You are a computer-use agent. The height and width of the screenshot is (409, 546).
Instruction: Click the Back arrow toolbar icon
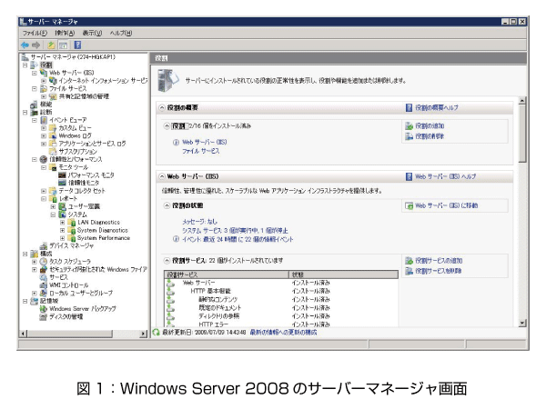pyautogui.click(x=25, y=45)
